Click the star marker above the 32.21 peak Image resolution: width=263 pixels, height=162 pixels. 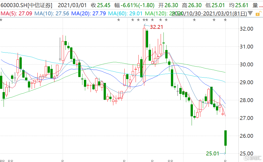tap(144, 20)
